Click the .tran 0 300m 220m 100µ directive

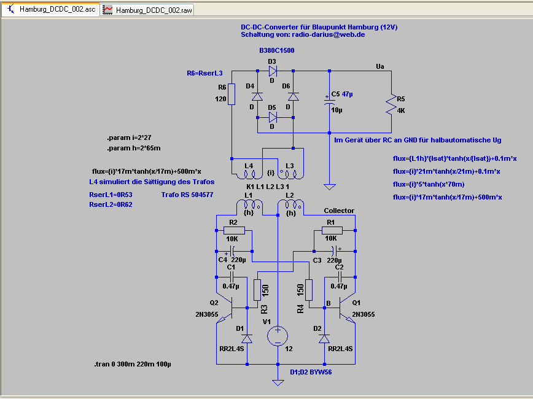133,365
